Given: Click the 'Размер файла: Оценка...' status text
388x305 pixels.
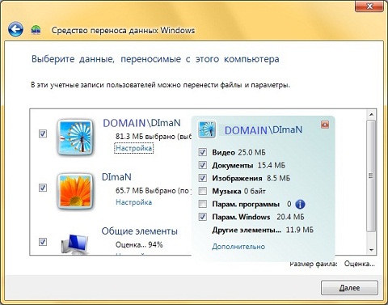Looking at the screenshot, I should [332, 264].
